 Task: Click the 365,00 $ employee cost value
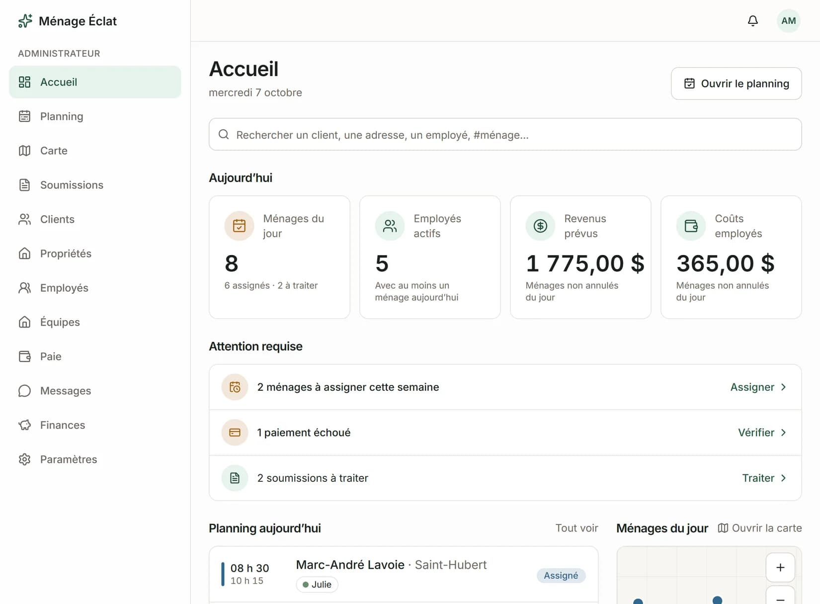(x=725, y=263)
